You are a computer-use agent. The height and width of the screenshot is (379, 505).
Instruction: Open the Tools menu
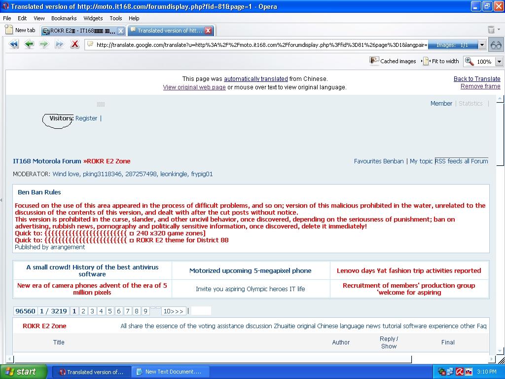115,18
